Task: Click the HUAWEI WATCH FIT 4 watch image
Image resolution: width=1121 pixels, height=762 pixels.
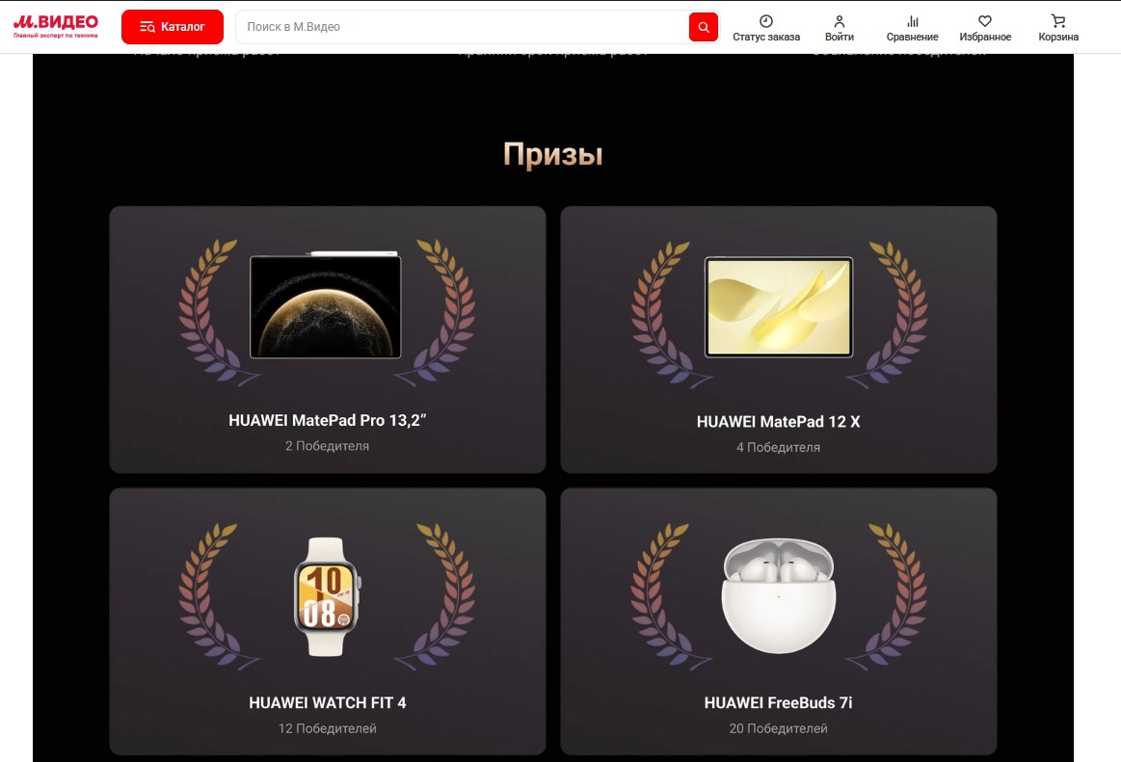Action: [327, 596]
